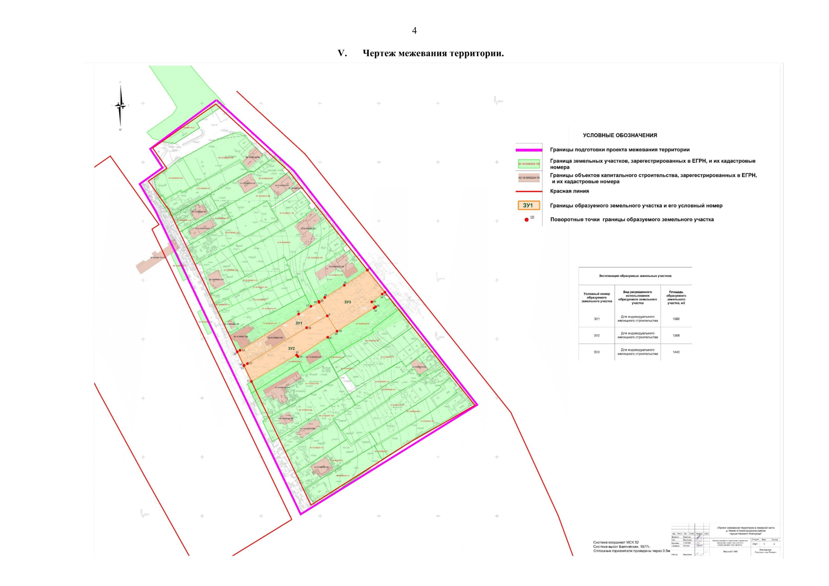
Task: Click the brown capital building legend swatch
Action: click(529, 178)
